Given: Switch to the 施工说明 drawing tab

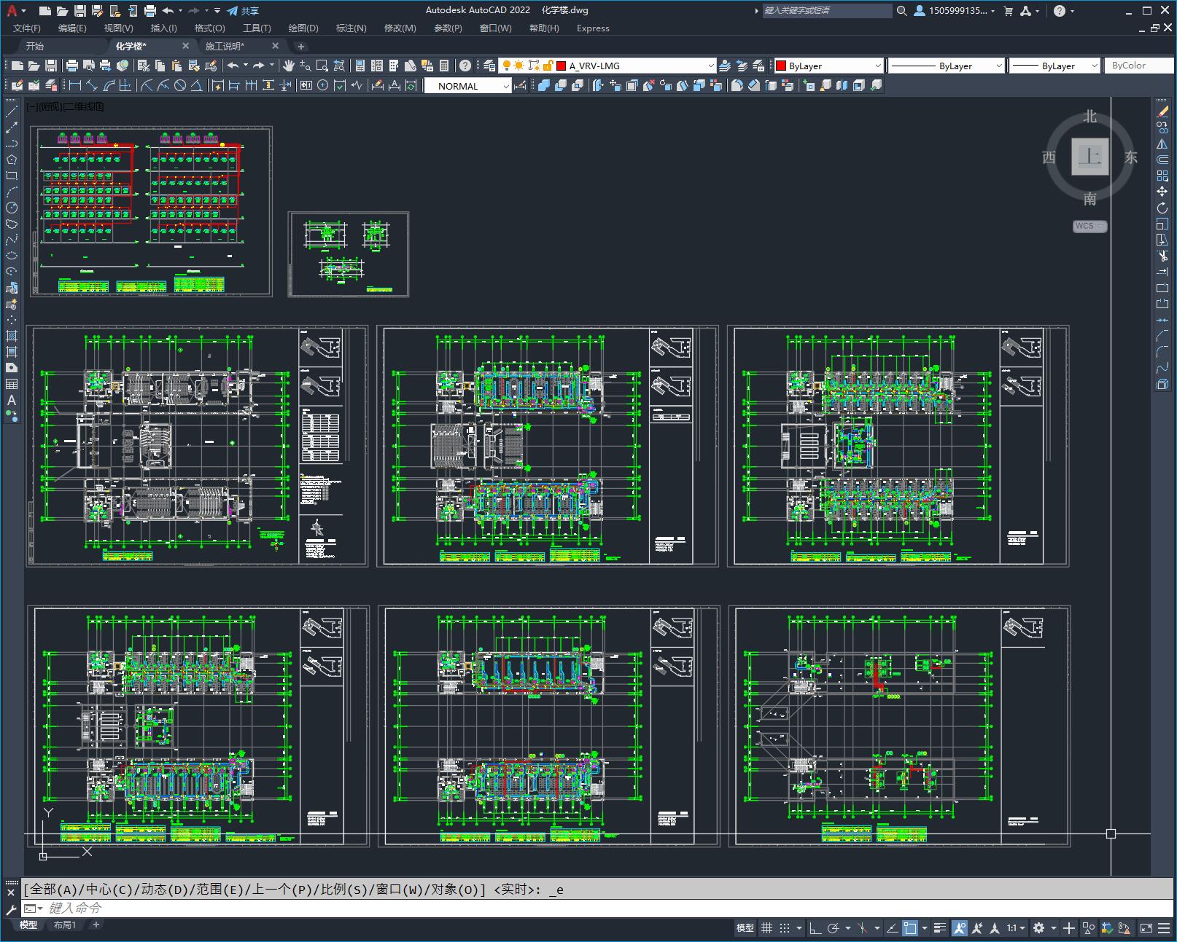Looking at the screenshot, I should [225, 46].
